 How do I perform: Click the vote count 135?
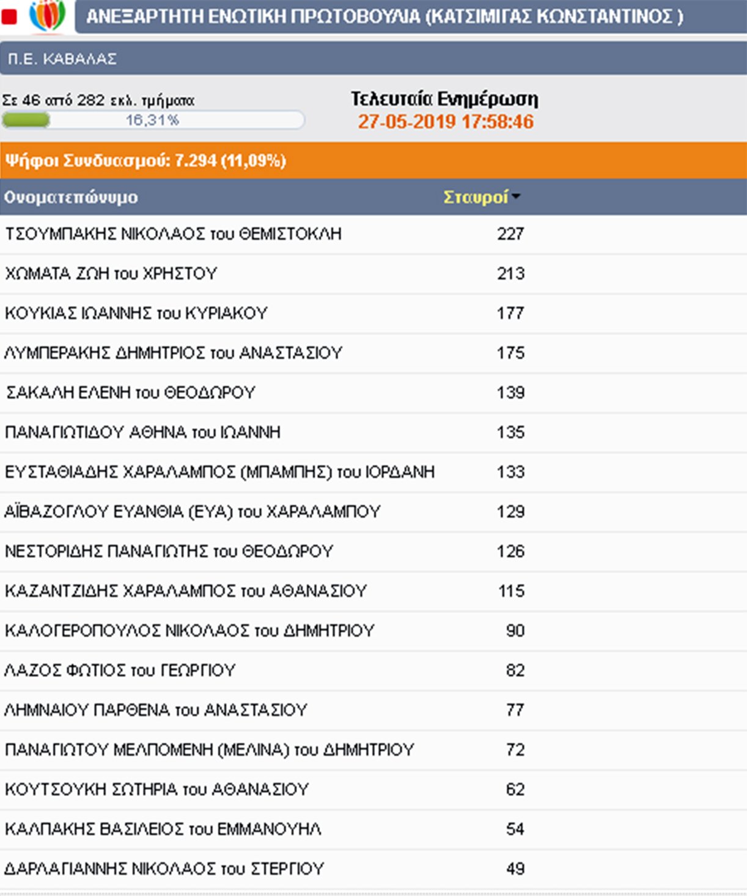(510, 432)
